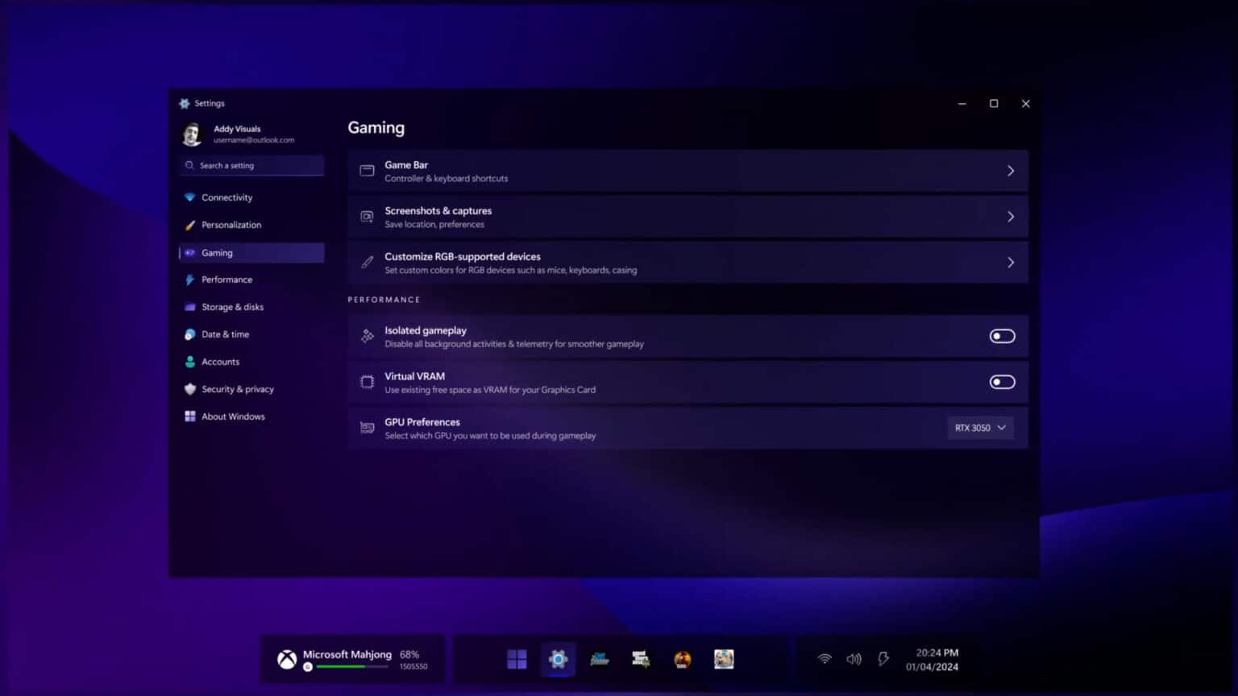
Task: Open Security & privacy settings
Action: coord(238,389)
